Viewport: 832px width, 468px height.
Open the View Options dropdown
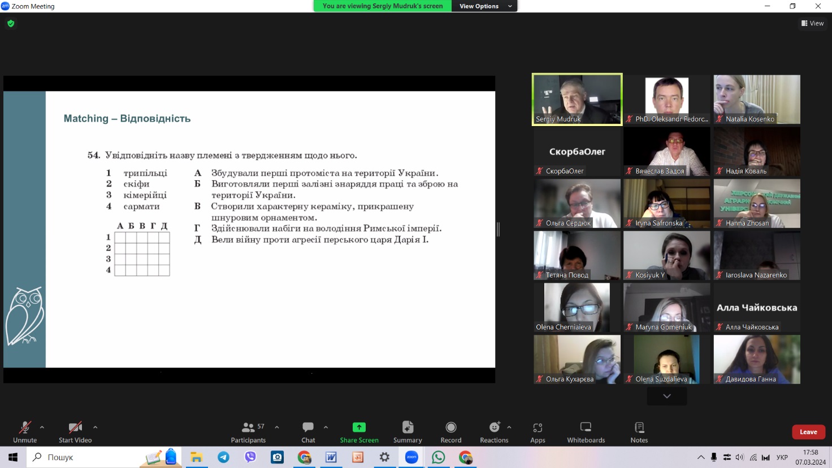485,6
